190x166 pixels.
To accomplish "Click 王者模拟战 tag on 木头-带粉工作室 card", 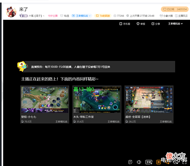I will 113,122.
